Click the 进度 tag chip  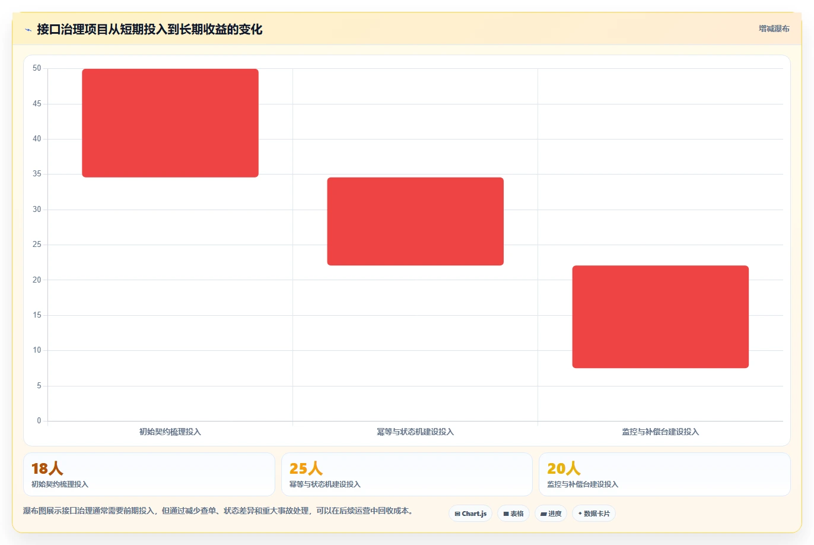point(551,514)
